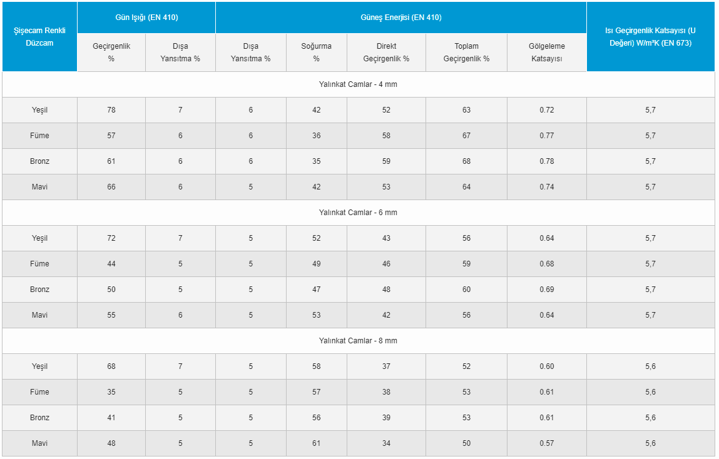The image size is (719, 459).
Task: Select the cell showing 0.57
Action: [547, 443]
